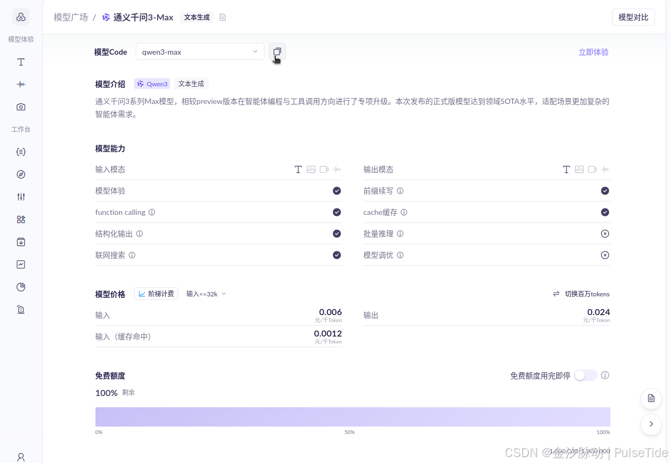
Task: Click the 文本生成 tag in the header
Action: click(197, 17)
